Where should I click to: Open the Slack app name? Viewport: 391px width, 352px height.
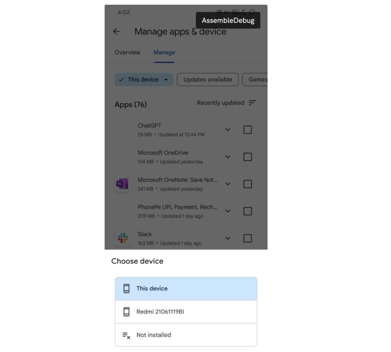145,234
